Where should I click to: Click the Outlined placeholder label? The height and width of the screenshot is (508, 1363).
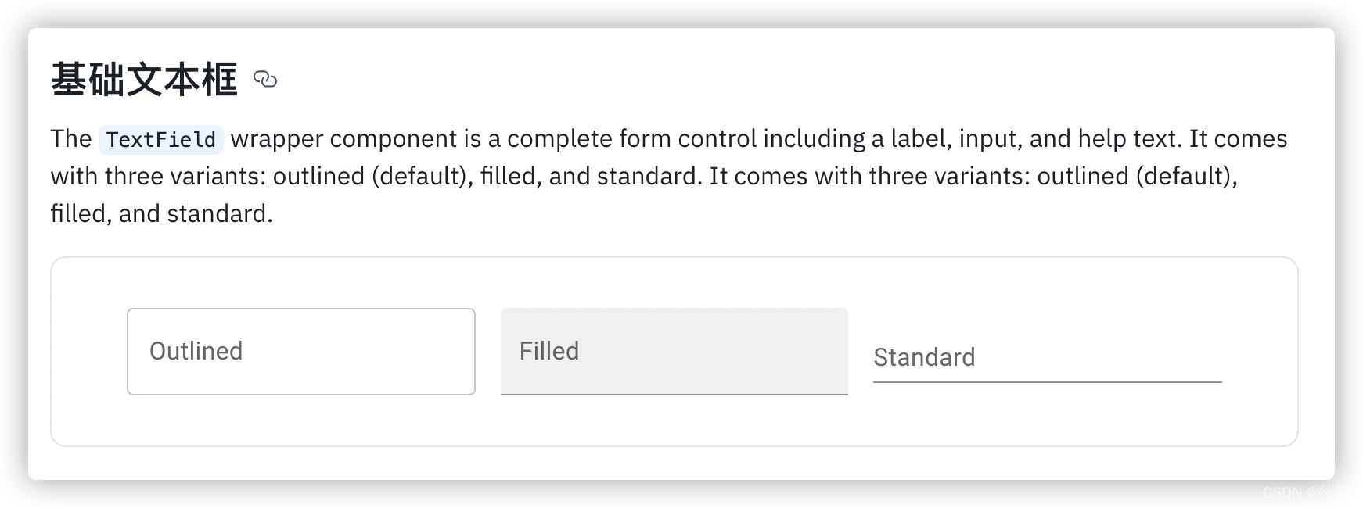click(196, 351)
